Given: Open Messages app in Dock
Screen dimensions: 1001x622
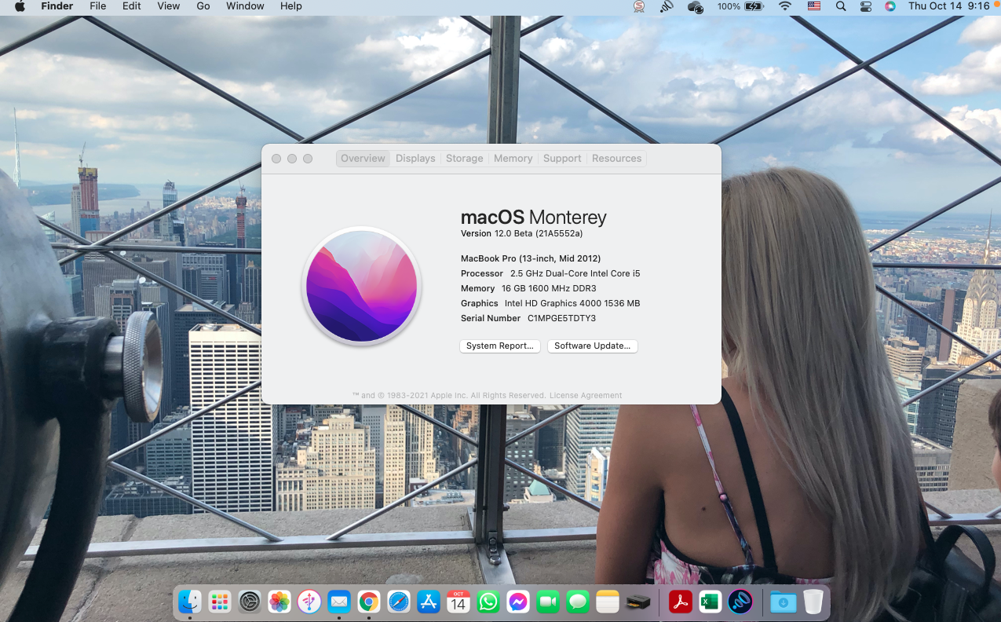Looking at the screenshot, I should tap(578, 602).
